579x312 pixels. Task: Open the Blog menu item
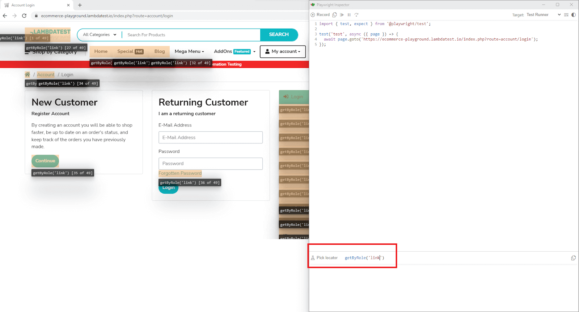coord(160,51)
